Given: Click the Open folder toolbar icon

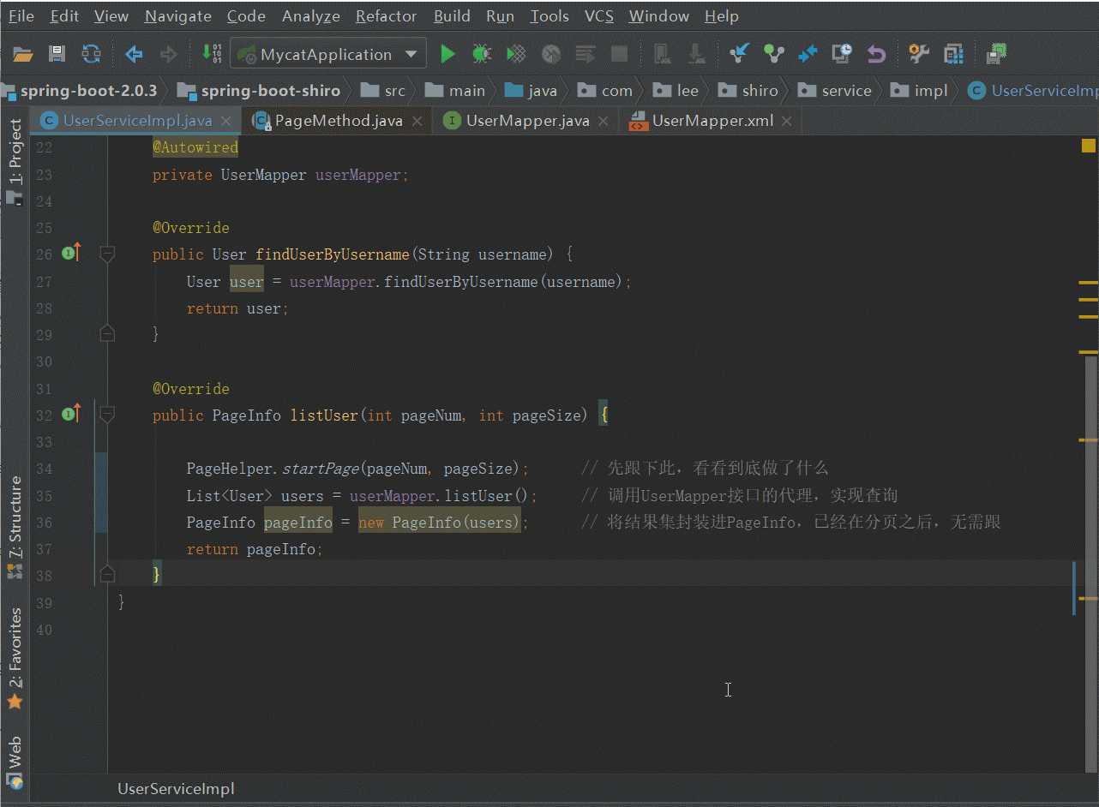Looking at the screenshot, I should click(x=23, y=55).
